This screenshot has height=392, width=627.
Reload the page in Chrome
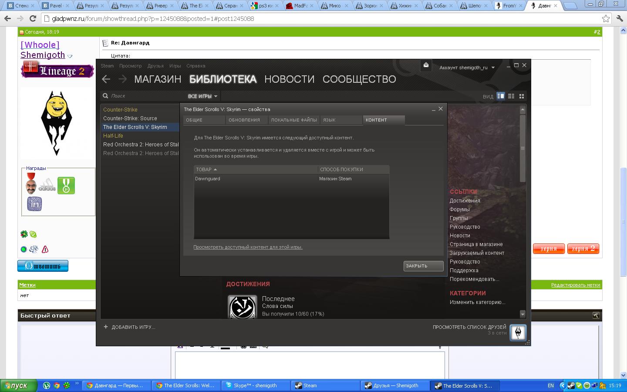pos(33,18)
